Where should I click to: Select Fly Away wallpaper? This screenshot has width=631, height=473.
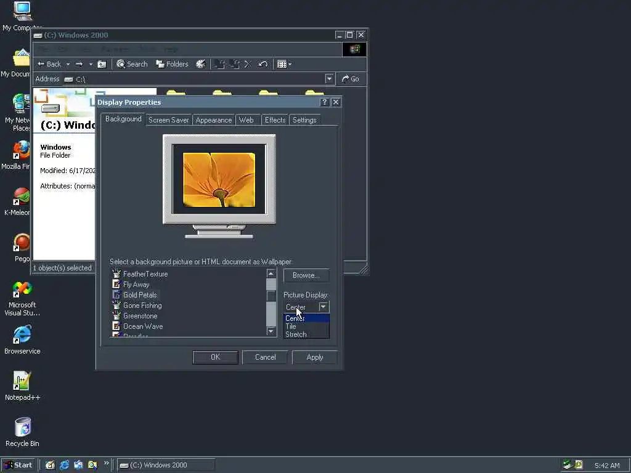point(136,285)
